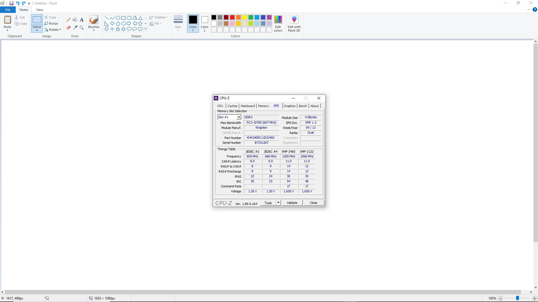Switch to the Home ribbon tab

(24, 10)
